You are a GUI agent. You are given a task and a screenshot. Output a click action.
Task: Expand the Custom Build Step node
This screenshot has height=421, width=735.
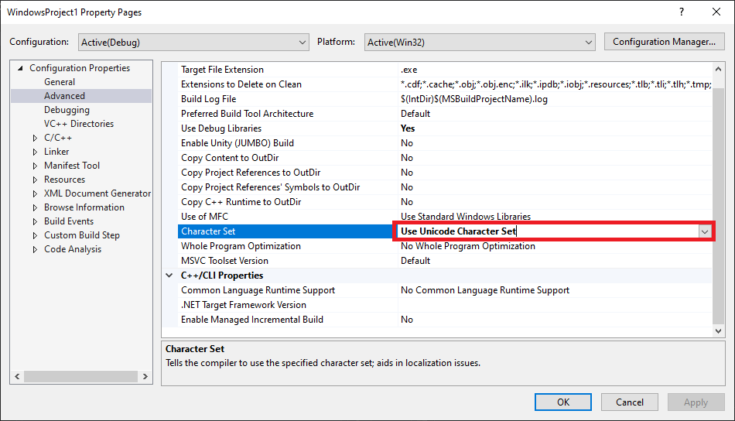coord(35,235)
